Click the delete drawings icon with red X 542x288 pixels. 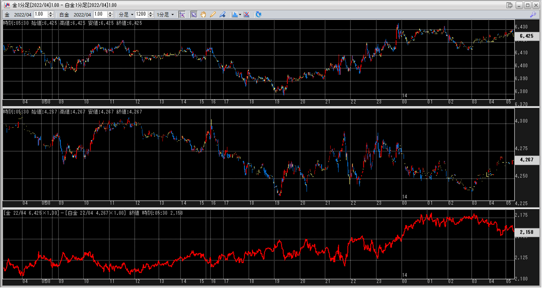coord(247,15)
